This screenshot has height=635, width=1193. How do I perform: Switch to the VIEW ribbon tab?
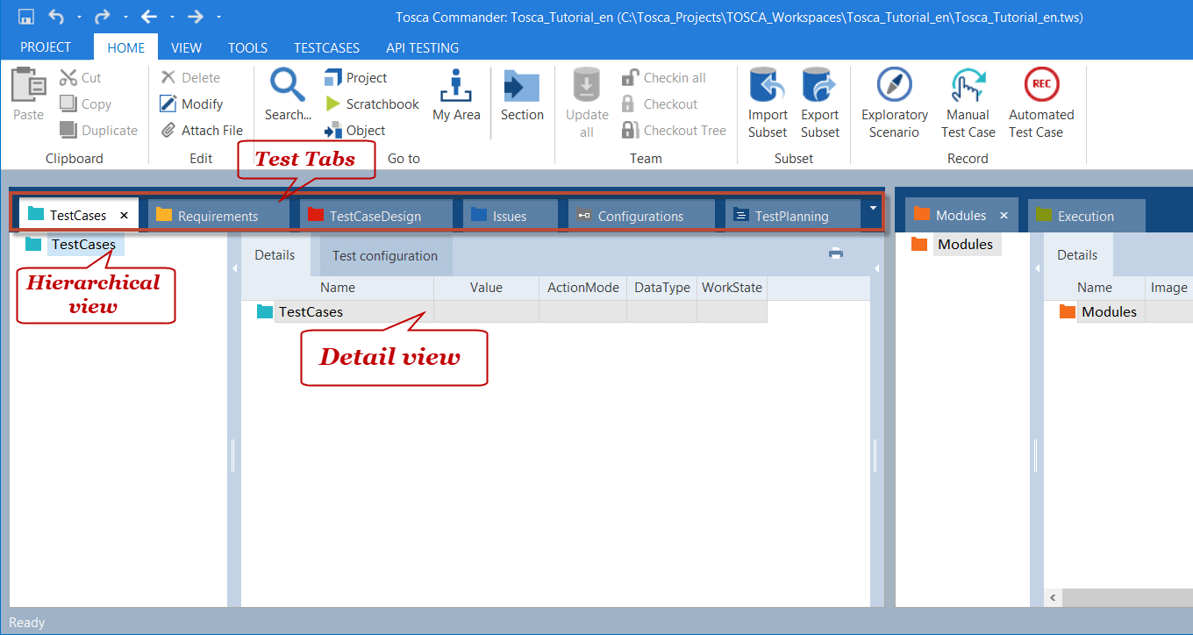186,47
